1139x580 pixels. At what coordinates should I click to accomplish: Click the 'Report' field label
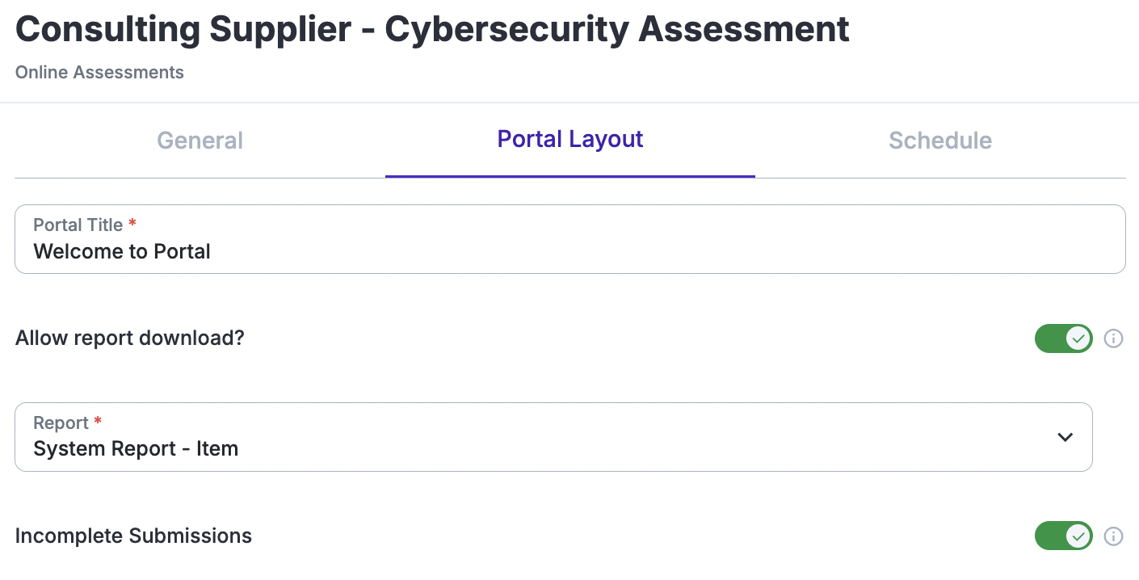61,422
